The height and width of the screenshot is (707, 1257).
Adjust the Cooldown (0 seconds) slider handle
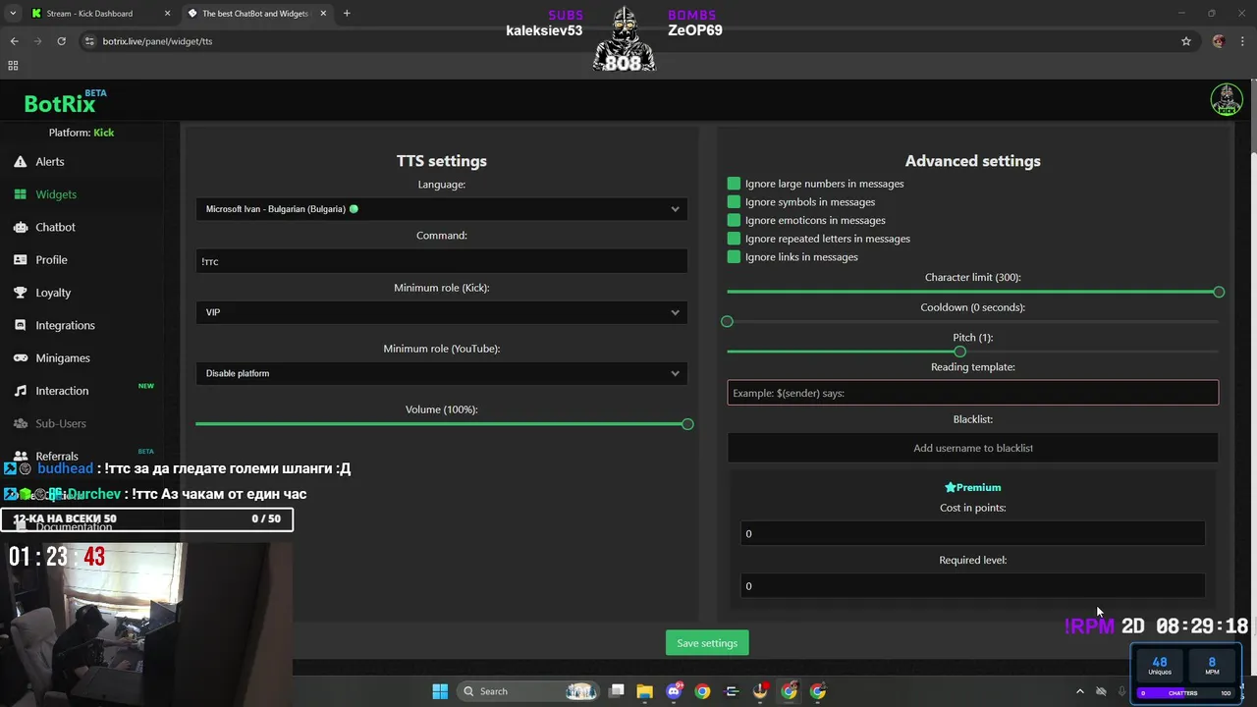point(727,321)
